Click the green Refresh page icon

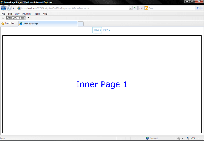pos(135,8)
